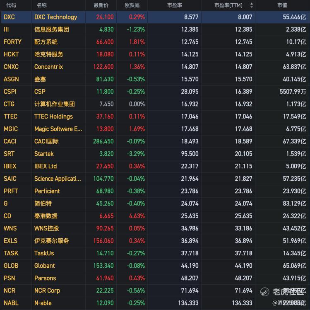The image size is (310, 310).
Task: Select ticker FORTY
Action: 12,42
